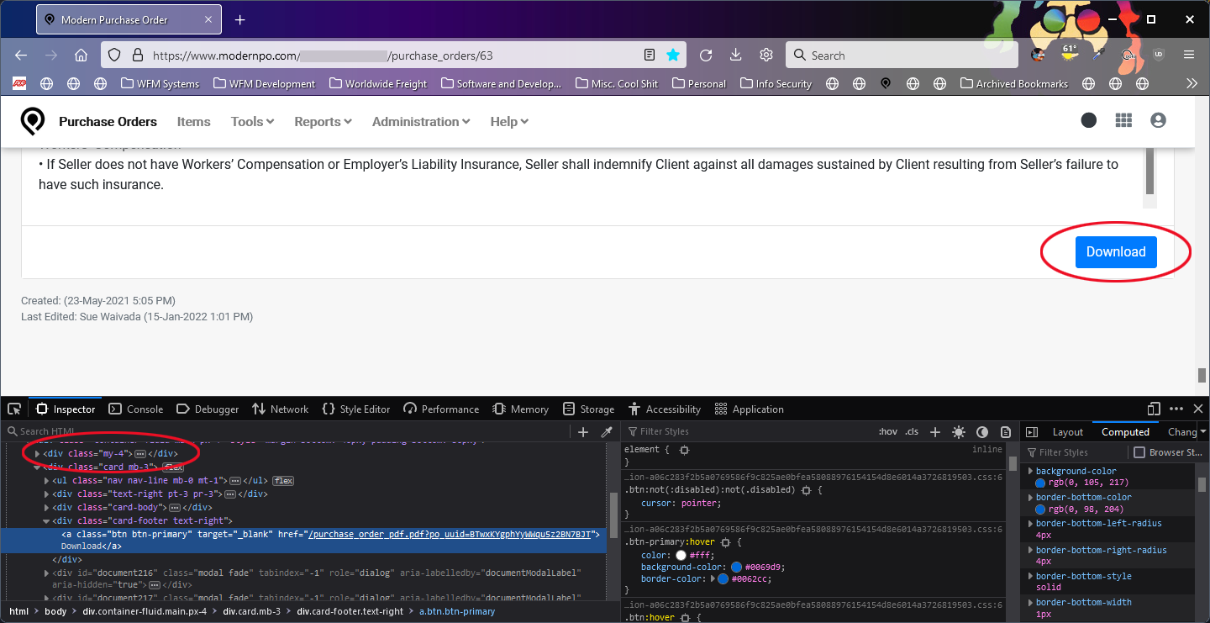Toggle Responsive Design Mode in DevTools
The width and height of the screenshot is (1210, 623).
(1152, 409)
